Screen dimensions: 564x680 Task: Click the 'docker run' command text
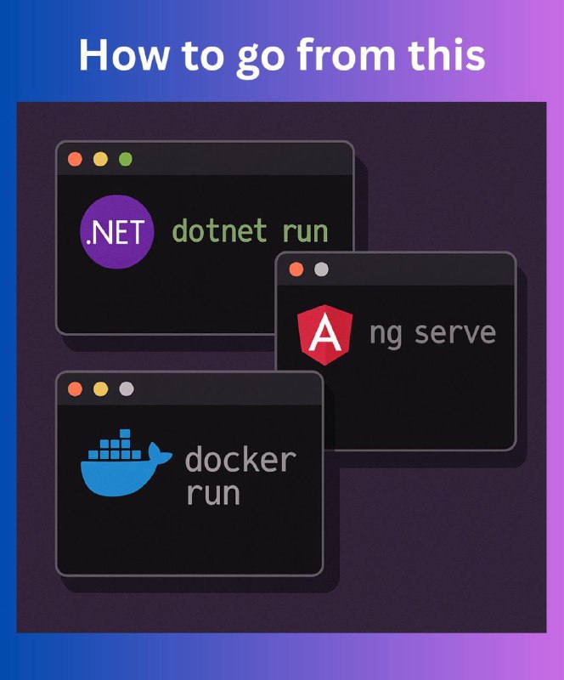(x=241, y=476)
